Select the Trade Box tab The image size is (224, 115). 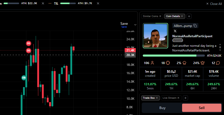click(149, 98)
